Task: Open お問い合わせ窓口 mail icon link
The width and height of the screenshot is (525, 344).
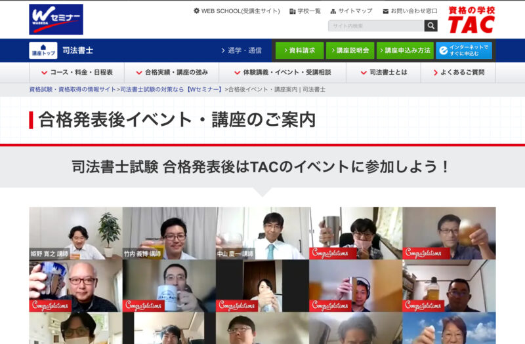Action: [x=409, y=11]
